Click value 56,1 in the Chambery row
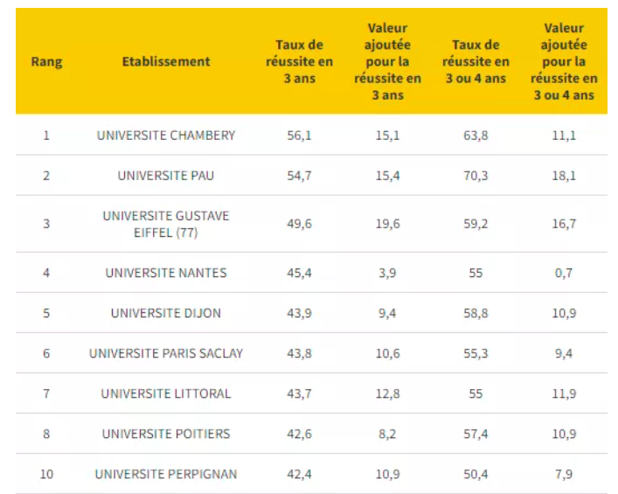 [300, 136]
